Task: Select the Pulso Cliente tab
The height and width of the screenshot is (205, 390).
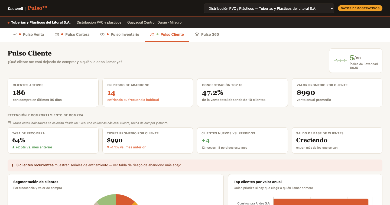Action: click(167, 34)
